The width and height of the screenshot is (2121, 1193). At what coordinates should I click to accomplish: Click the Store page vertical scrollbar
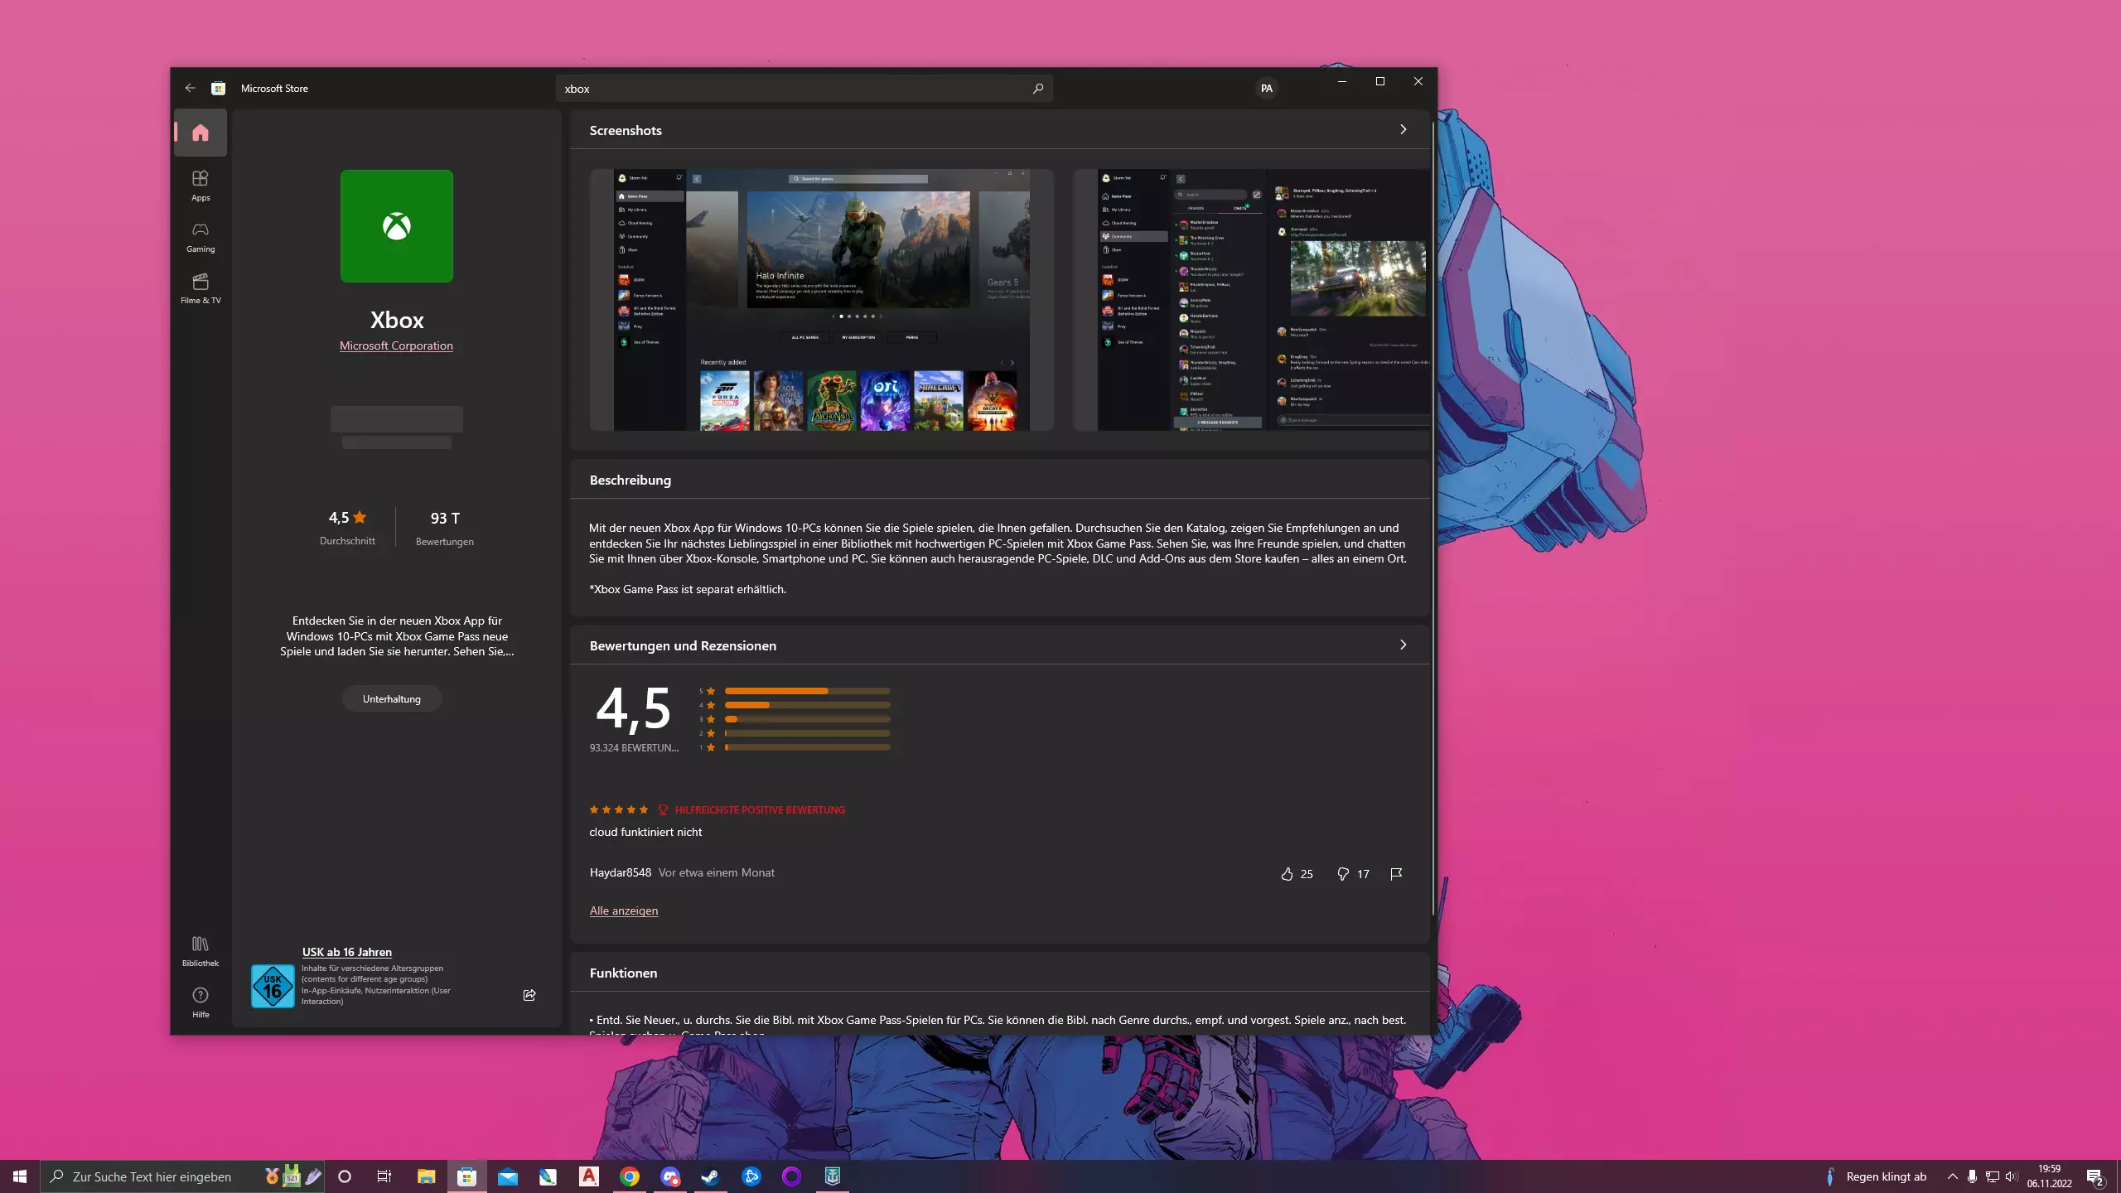(x=1433, y=518)
